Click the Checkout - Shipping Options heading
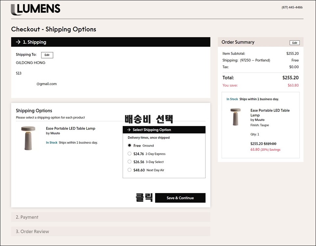316x246 pixels. pos(54,29)
